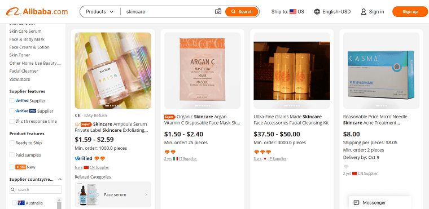Select Skin Care Serum category
The width and height of the screenshot is (429, 209).
25,31
